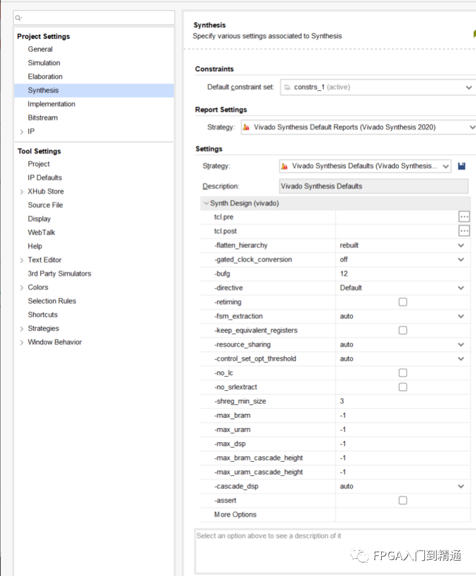
Task: Enable the -no_srlextract checkbox
Action: [x=402, y=387]
